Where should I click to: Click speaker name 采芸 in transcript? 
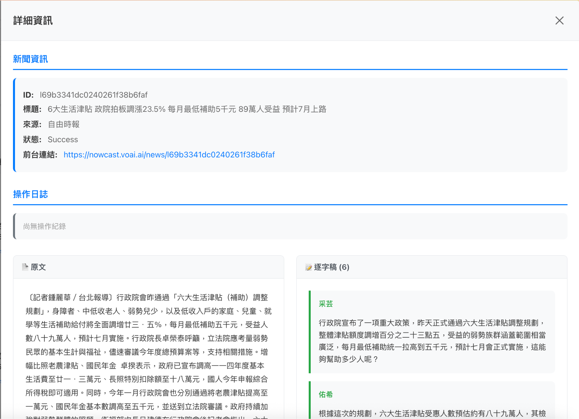pyautogui.click(x=326, y=304)
